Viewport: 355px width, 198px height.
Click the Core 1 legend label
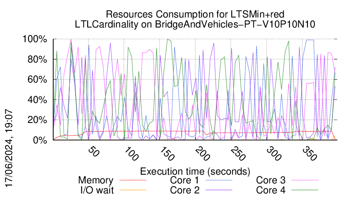184,180
